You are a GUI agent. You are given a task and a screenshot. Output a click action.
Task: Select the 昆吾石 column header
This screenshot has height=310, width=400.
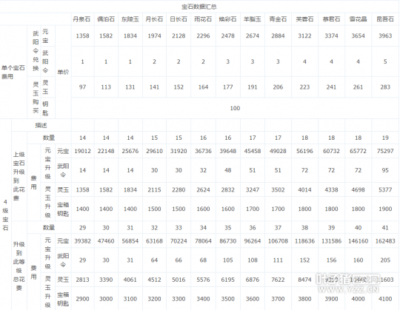[x=385, y=19]
